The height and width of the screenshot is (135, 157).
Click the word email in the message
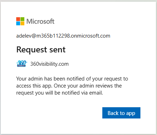[96, 93]
